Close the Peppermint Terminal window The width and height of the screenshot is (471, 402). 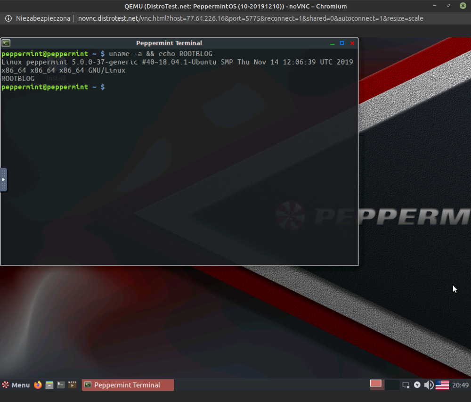pos(352,43)
